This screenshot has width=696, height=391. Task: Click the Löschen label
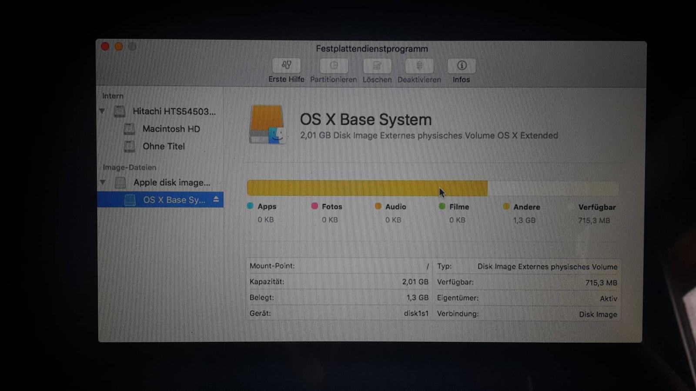pos(377,80)
